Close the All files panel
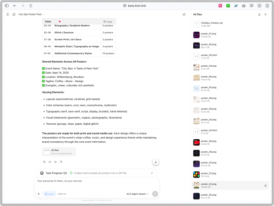This screenshot has height=206, width=274. tap(265, 14)
